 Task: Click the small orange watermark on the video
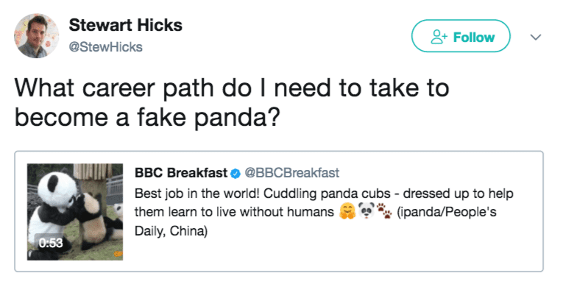point(118,254)
